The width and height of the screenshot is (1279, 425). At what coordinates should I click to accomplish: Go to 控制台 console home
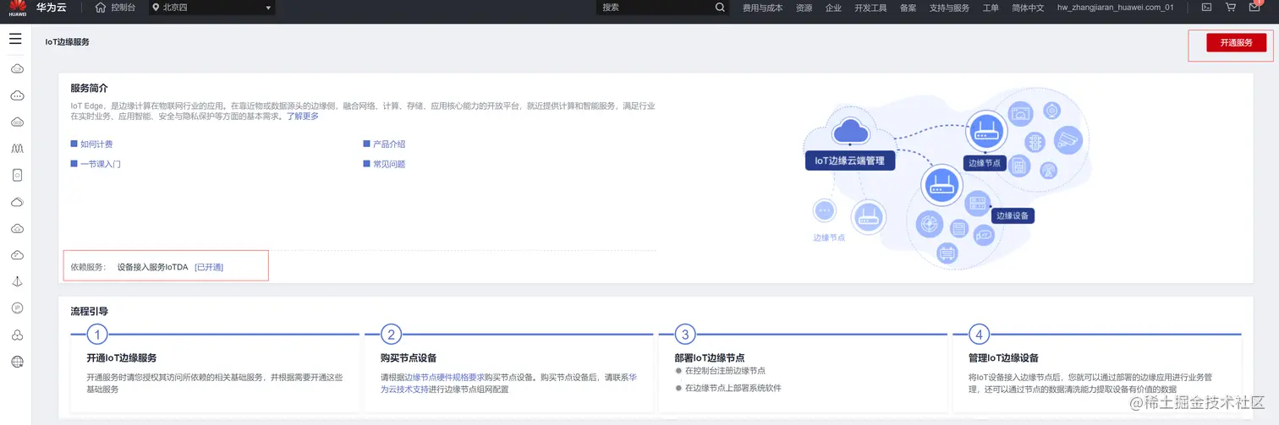(x=115, y=8)
